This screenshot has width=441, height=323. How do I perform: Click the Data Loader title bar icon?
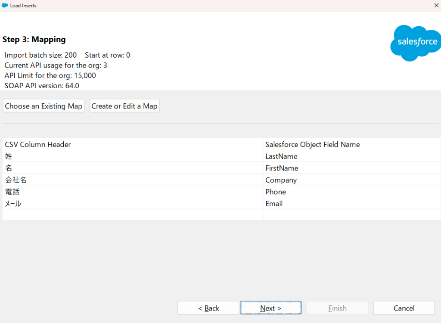(5, 6)
